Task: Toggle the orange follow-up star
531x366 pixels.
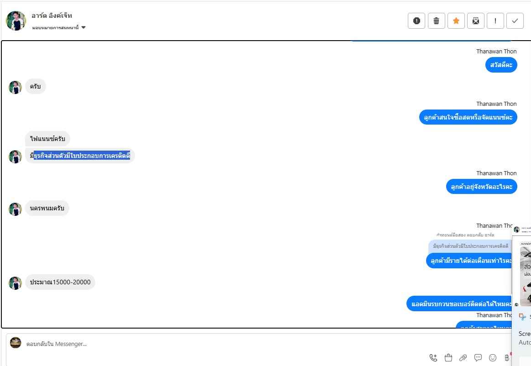Action: [456, 21]
